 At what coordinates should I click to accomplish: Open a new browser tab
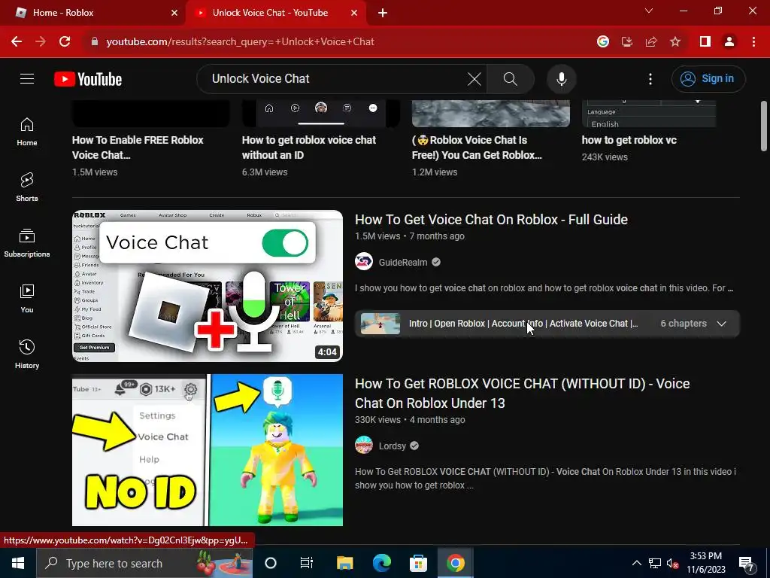tap(383, 13)
